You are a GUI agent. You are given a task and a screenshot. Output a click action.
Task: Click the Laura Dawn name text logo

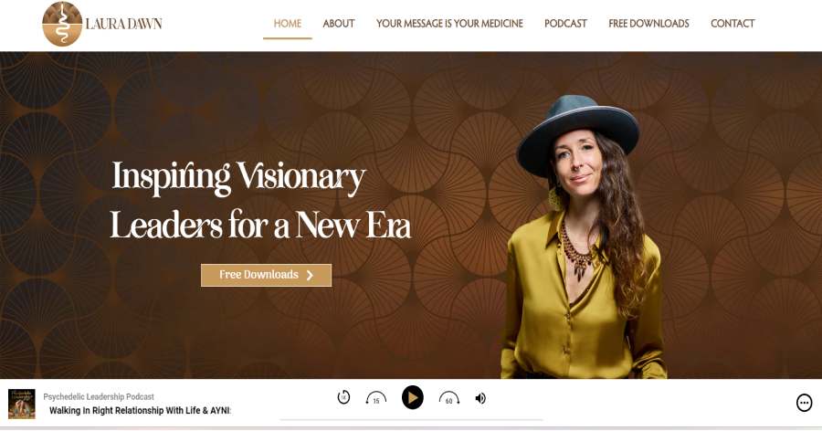click(x=123, y=24)
